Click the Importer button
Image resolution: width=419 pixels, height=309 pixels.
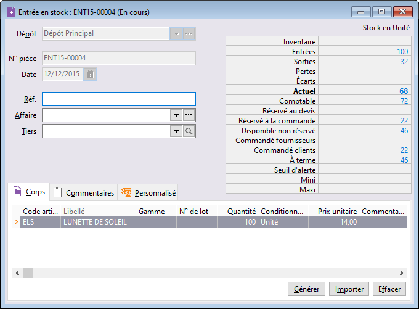tap(349, 289)
